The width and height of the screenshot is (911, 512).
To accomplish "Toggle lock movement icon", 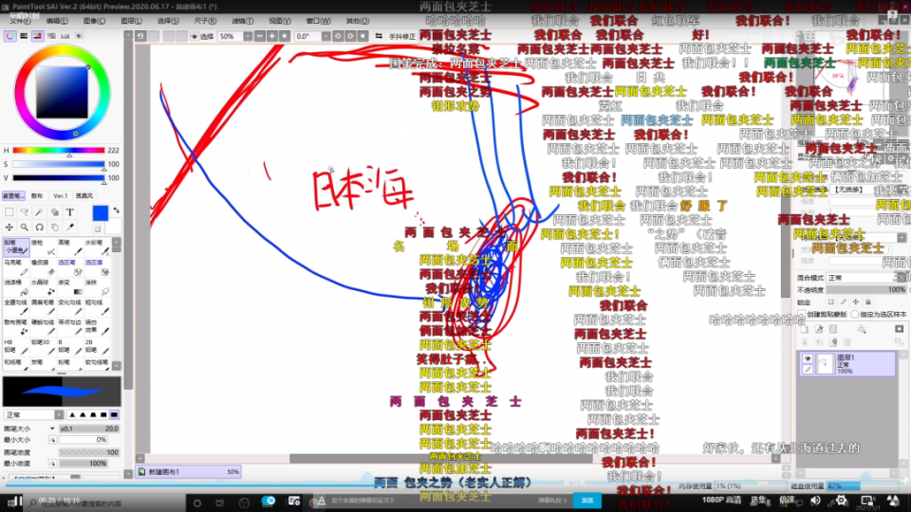I will (x=856, y=302).
